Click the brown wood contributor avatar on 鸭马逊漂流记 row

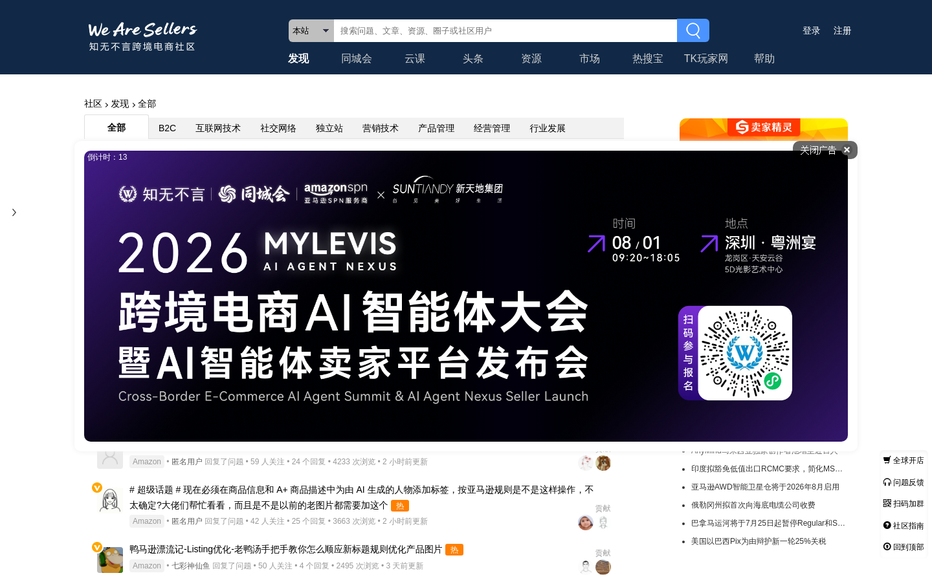(x=603, y=567)
